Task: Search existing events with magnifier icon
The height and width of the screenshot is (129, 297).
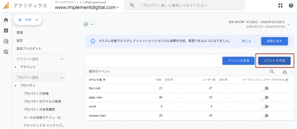Action: click(272, 71)
